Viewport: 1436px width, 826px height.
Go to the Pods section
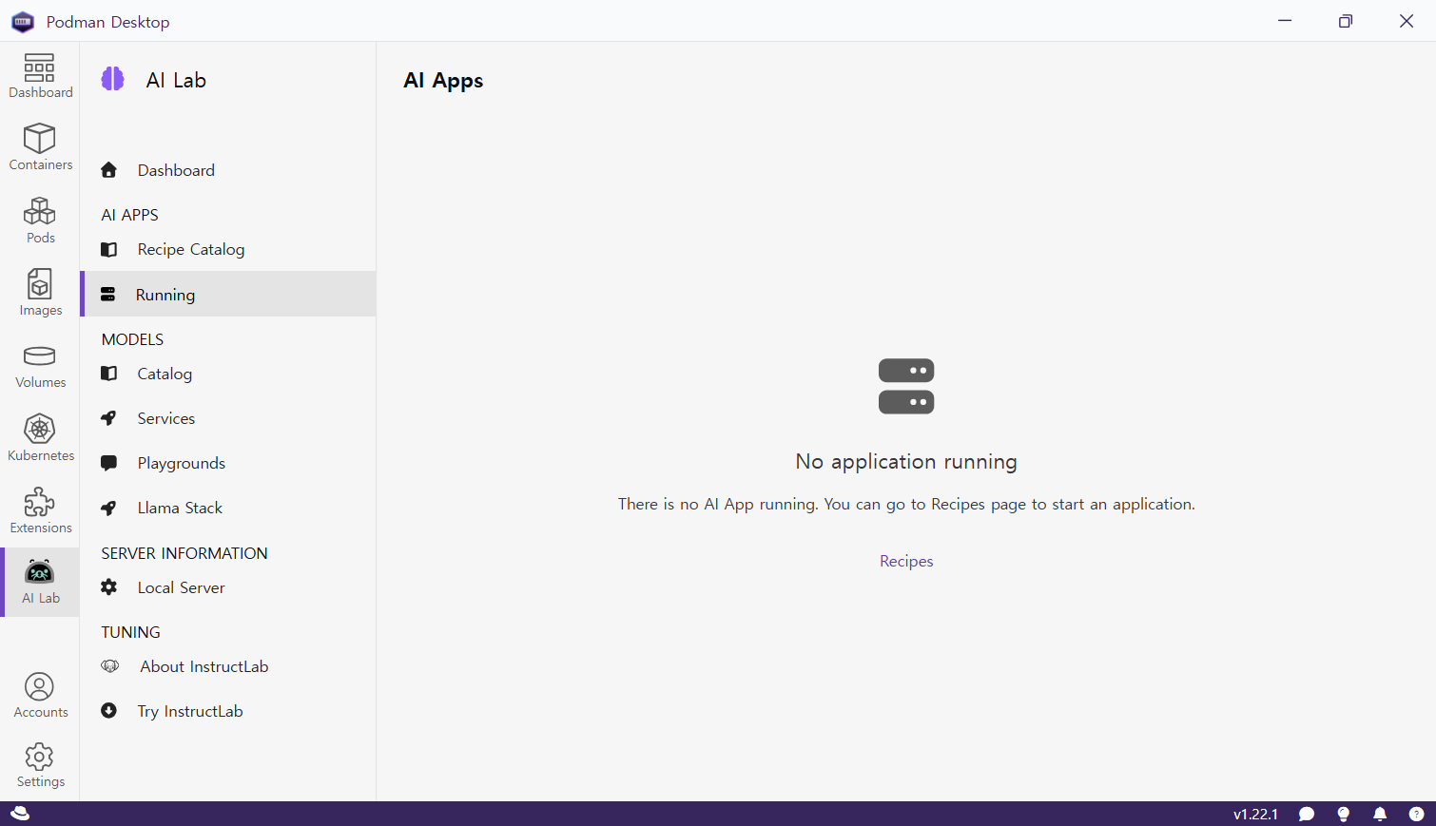(40, 221)
